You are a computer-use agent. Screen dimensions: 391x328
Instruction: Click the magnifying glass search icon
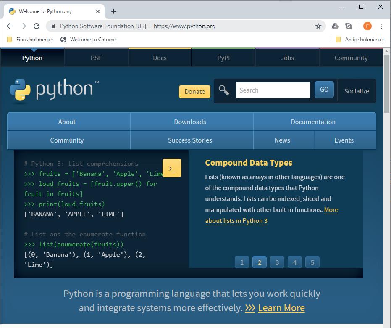pos(224,90)
